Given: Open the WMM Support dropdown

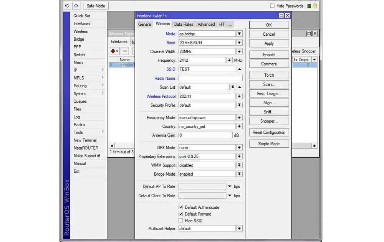Looking at the screenshot, I should point(239,165).
